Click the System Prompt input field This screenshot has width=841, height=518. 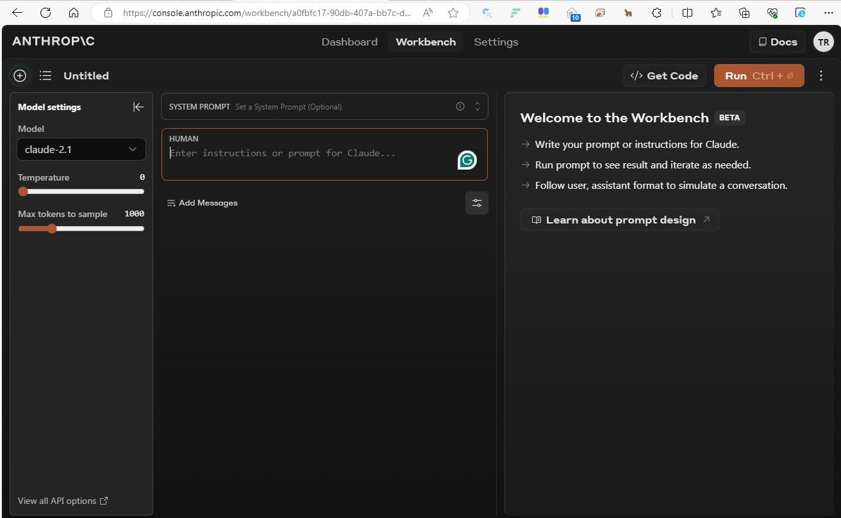[324, 107]
